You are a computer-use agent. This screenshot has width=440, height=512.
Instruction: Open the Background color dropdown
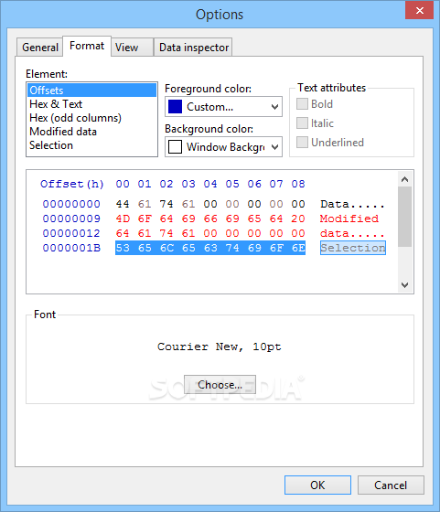pos(223,147)
